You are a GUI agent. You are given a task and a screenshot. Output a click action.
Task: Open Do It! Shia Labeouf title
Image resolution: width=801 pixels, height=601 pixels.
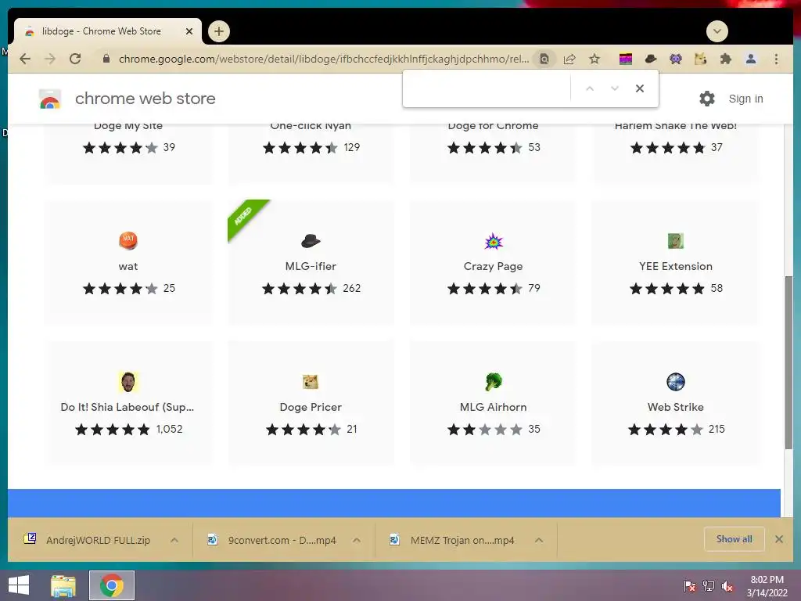click(128, 407)
